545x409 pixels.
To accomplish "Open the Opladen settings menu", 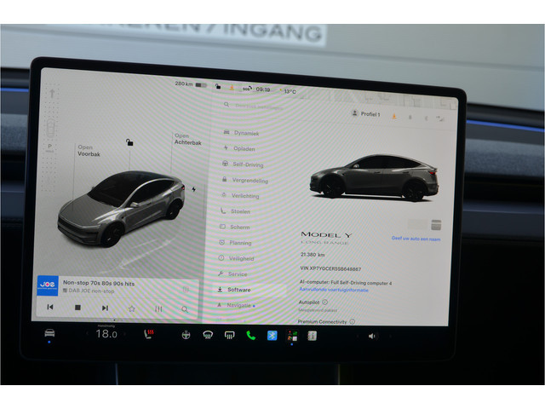I will 239,148.
